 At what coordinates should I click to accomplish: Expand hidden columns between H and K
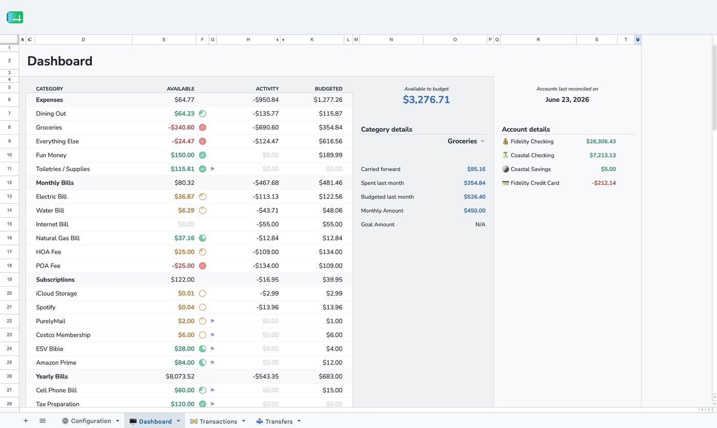pyautogui.click(x=280, y=39)
